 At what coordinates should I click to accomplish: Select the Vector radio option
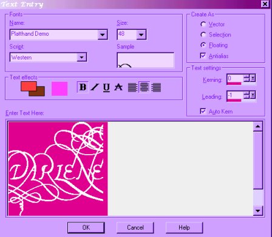(203, 24)
